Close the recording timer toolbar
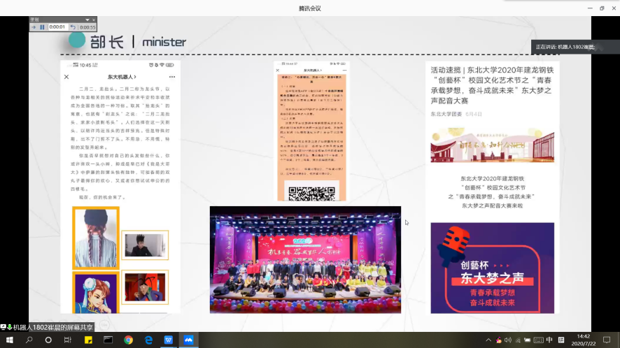This screenshot has width=620, height=348. pos(93,20)
